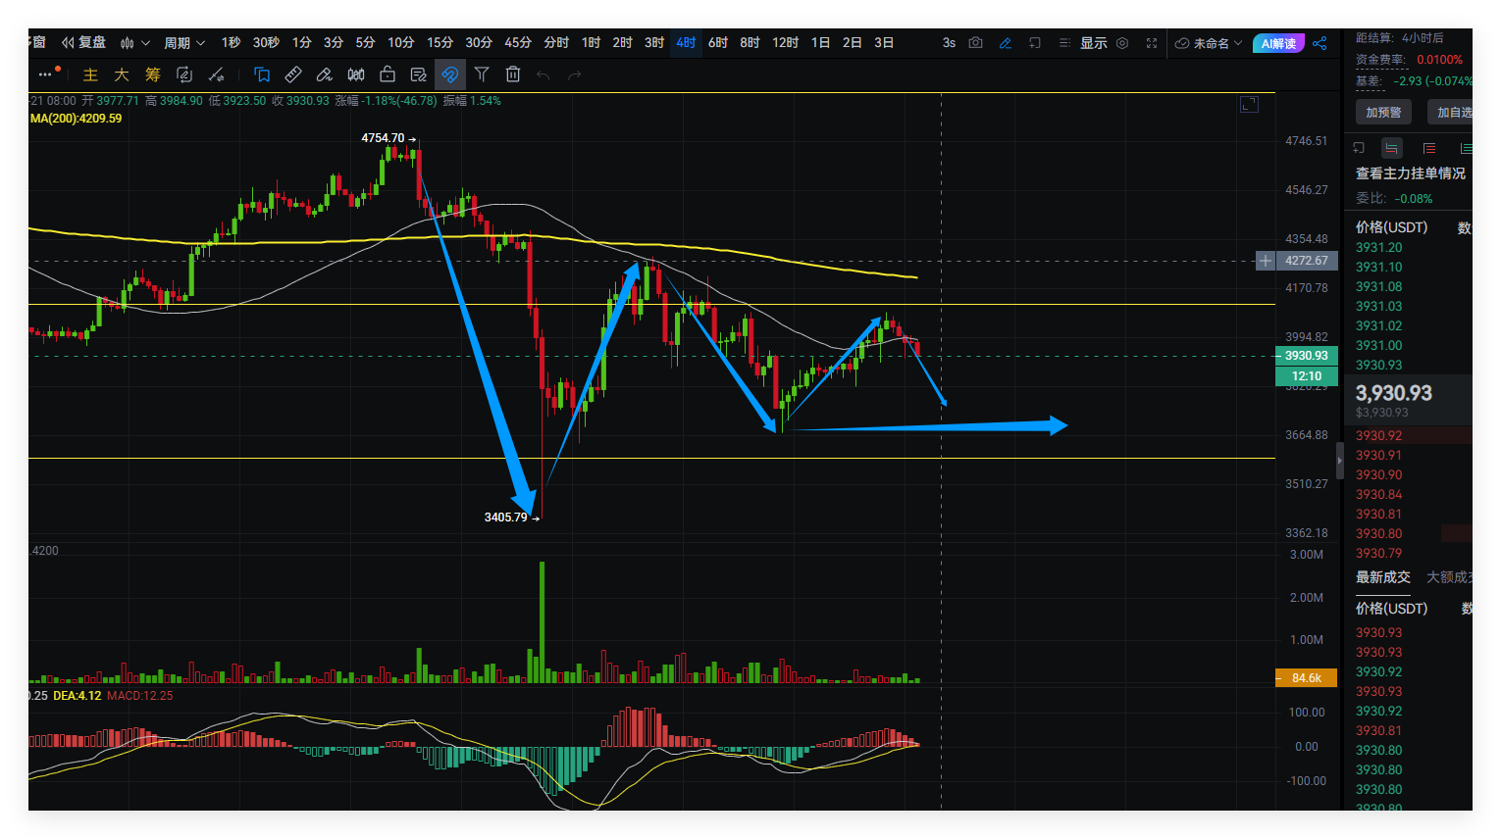Open the AI解读 analysis button

[1278, 43]
